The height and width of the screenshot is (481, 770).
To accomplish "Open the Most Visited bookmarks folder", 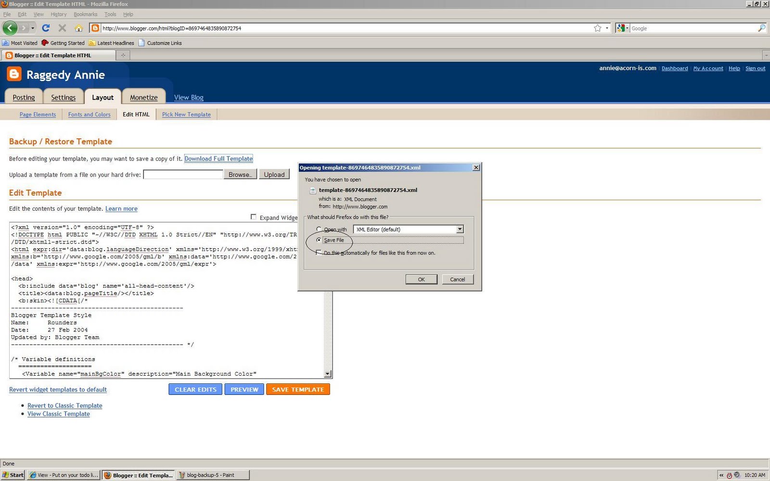I will [x=20, y=43].
